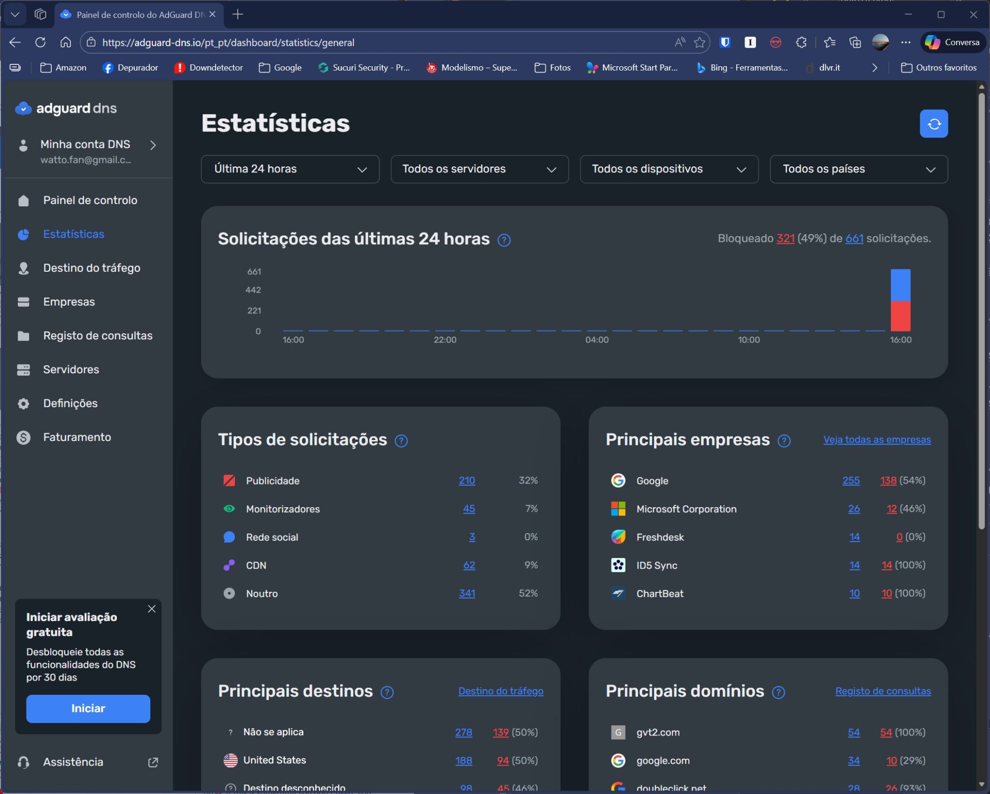Viewport: 990px width, 794px height.
Task: Click help icon beside Tipos de solicitações
Action: point(401,441)
